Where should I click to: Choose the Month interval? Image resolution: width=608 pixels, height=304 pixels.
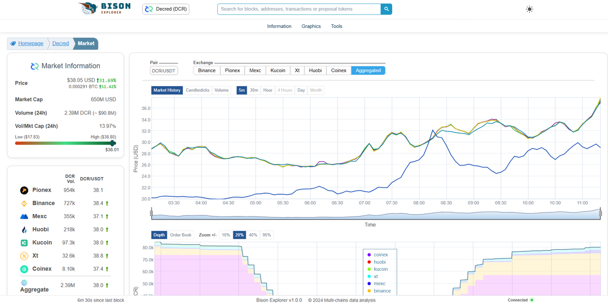point(316,91)
